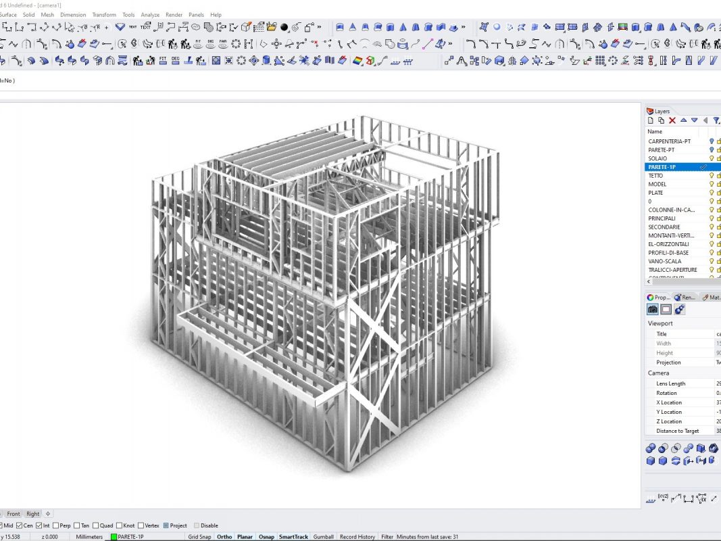
Task: Delete the selected layer with red X
Action: 672,120
